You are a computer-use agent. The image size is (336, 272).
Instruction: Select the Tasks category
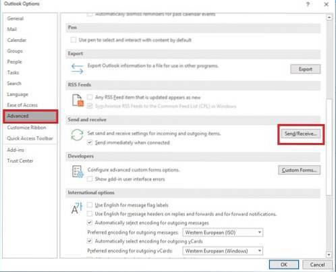pyautogui.click(x=13, y=72)
